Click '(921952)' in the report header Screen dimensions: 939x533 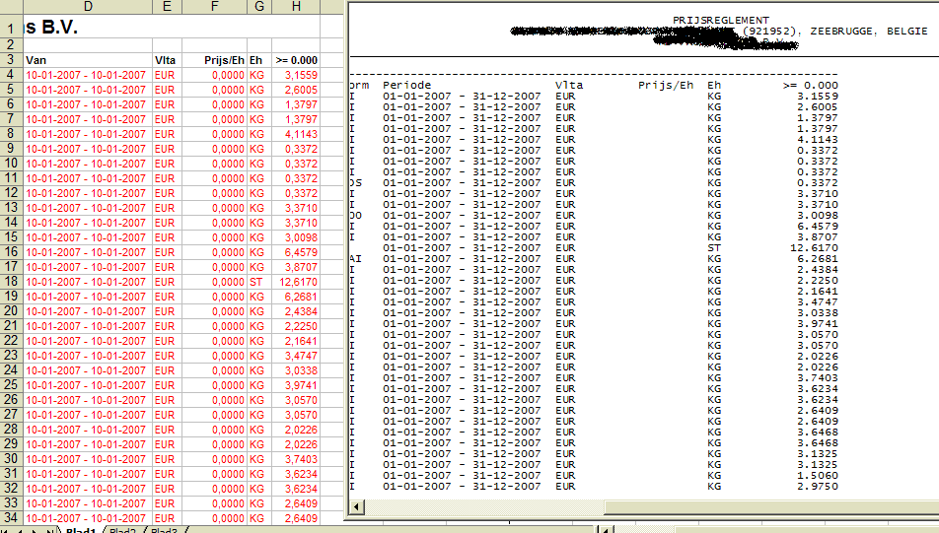(768, 32)
